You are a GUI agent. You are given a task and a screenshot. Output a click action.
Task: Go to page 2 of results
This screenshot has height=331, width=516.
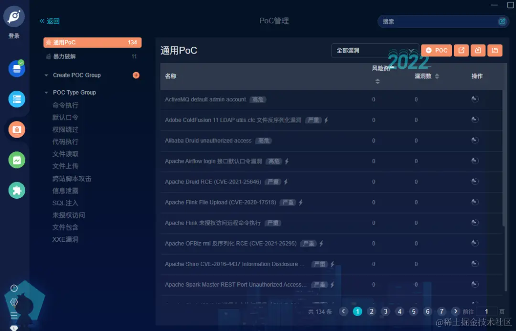(x=372, y=311)
